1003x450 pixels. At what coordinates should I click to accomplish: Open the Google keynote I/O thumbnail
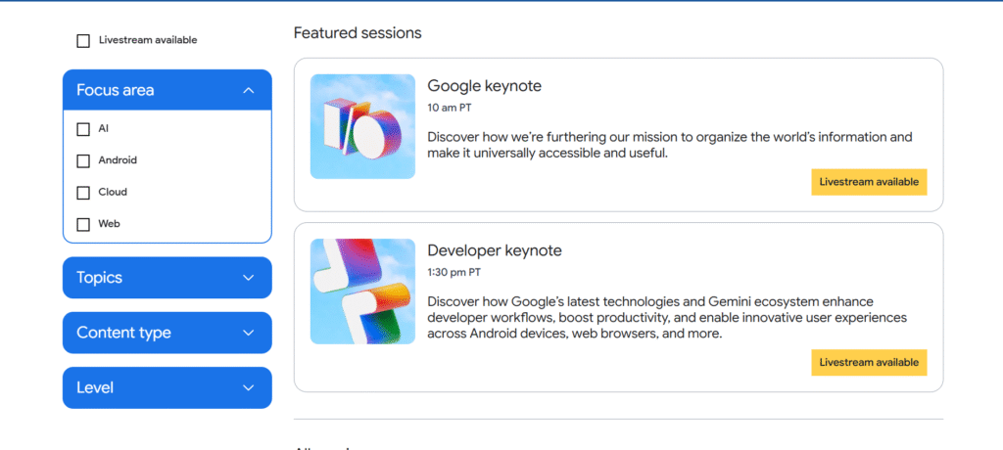pyautogui.click(x=362, y=126)
